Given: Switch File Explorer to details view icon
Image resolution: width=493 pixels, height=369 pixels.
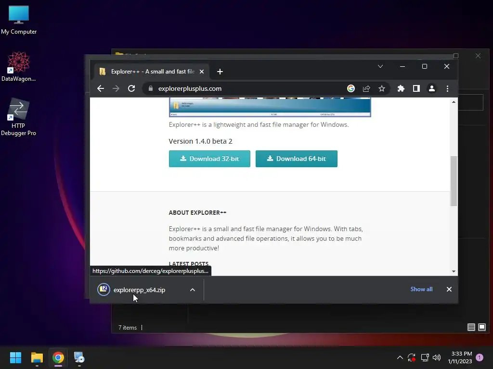Looking at the screenshot, I should (471, 328).
